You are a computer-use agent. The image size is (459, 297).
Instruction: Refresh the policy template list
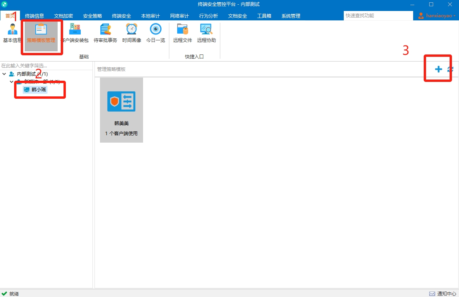[450, 69]
